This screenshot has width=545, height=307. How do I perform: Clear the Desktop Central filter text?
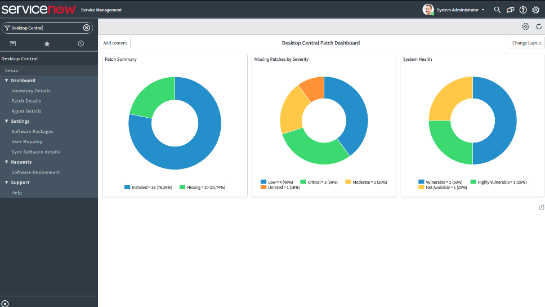tap(87, 28)
